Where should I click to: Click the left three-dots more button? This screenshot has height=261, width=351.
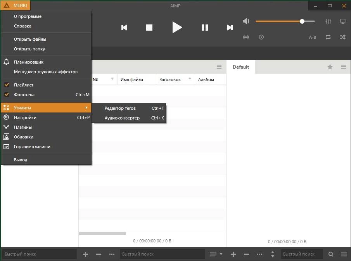pyautogui.click(x=112, y=254)
